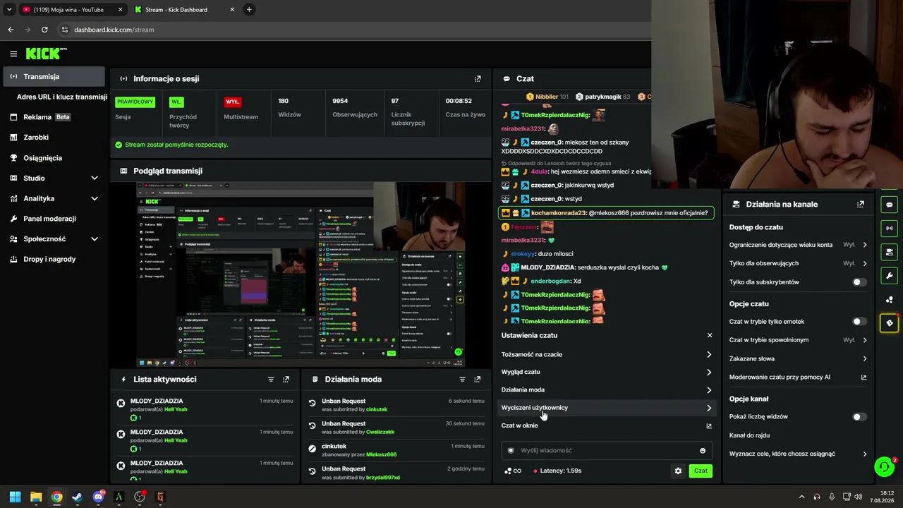The height and width of the screenshot is (508, 903).
Task: Pop out the Informacje o sesji panel
Action: point(478,79)
